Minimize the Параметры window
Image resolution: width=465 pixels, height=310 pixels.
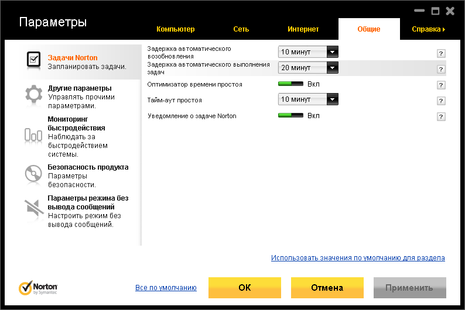pos(419,11)
